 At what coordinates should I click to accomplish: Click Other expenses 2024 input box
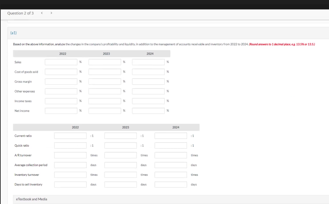(x=148, y=91)
